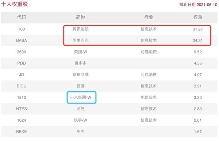Click the 贝壳 stock name

tap(80, 132)
